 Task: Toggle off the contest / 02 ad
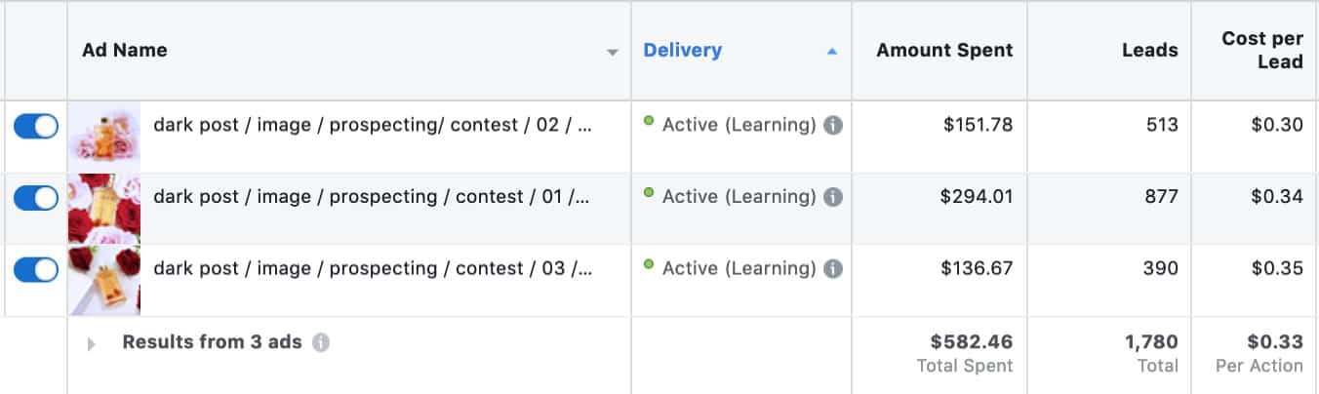click(36, 126)
